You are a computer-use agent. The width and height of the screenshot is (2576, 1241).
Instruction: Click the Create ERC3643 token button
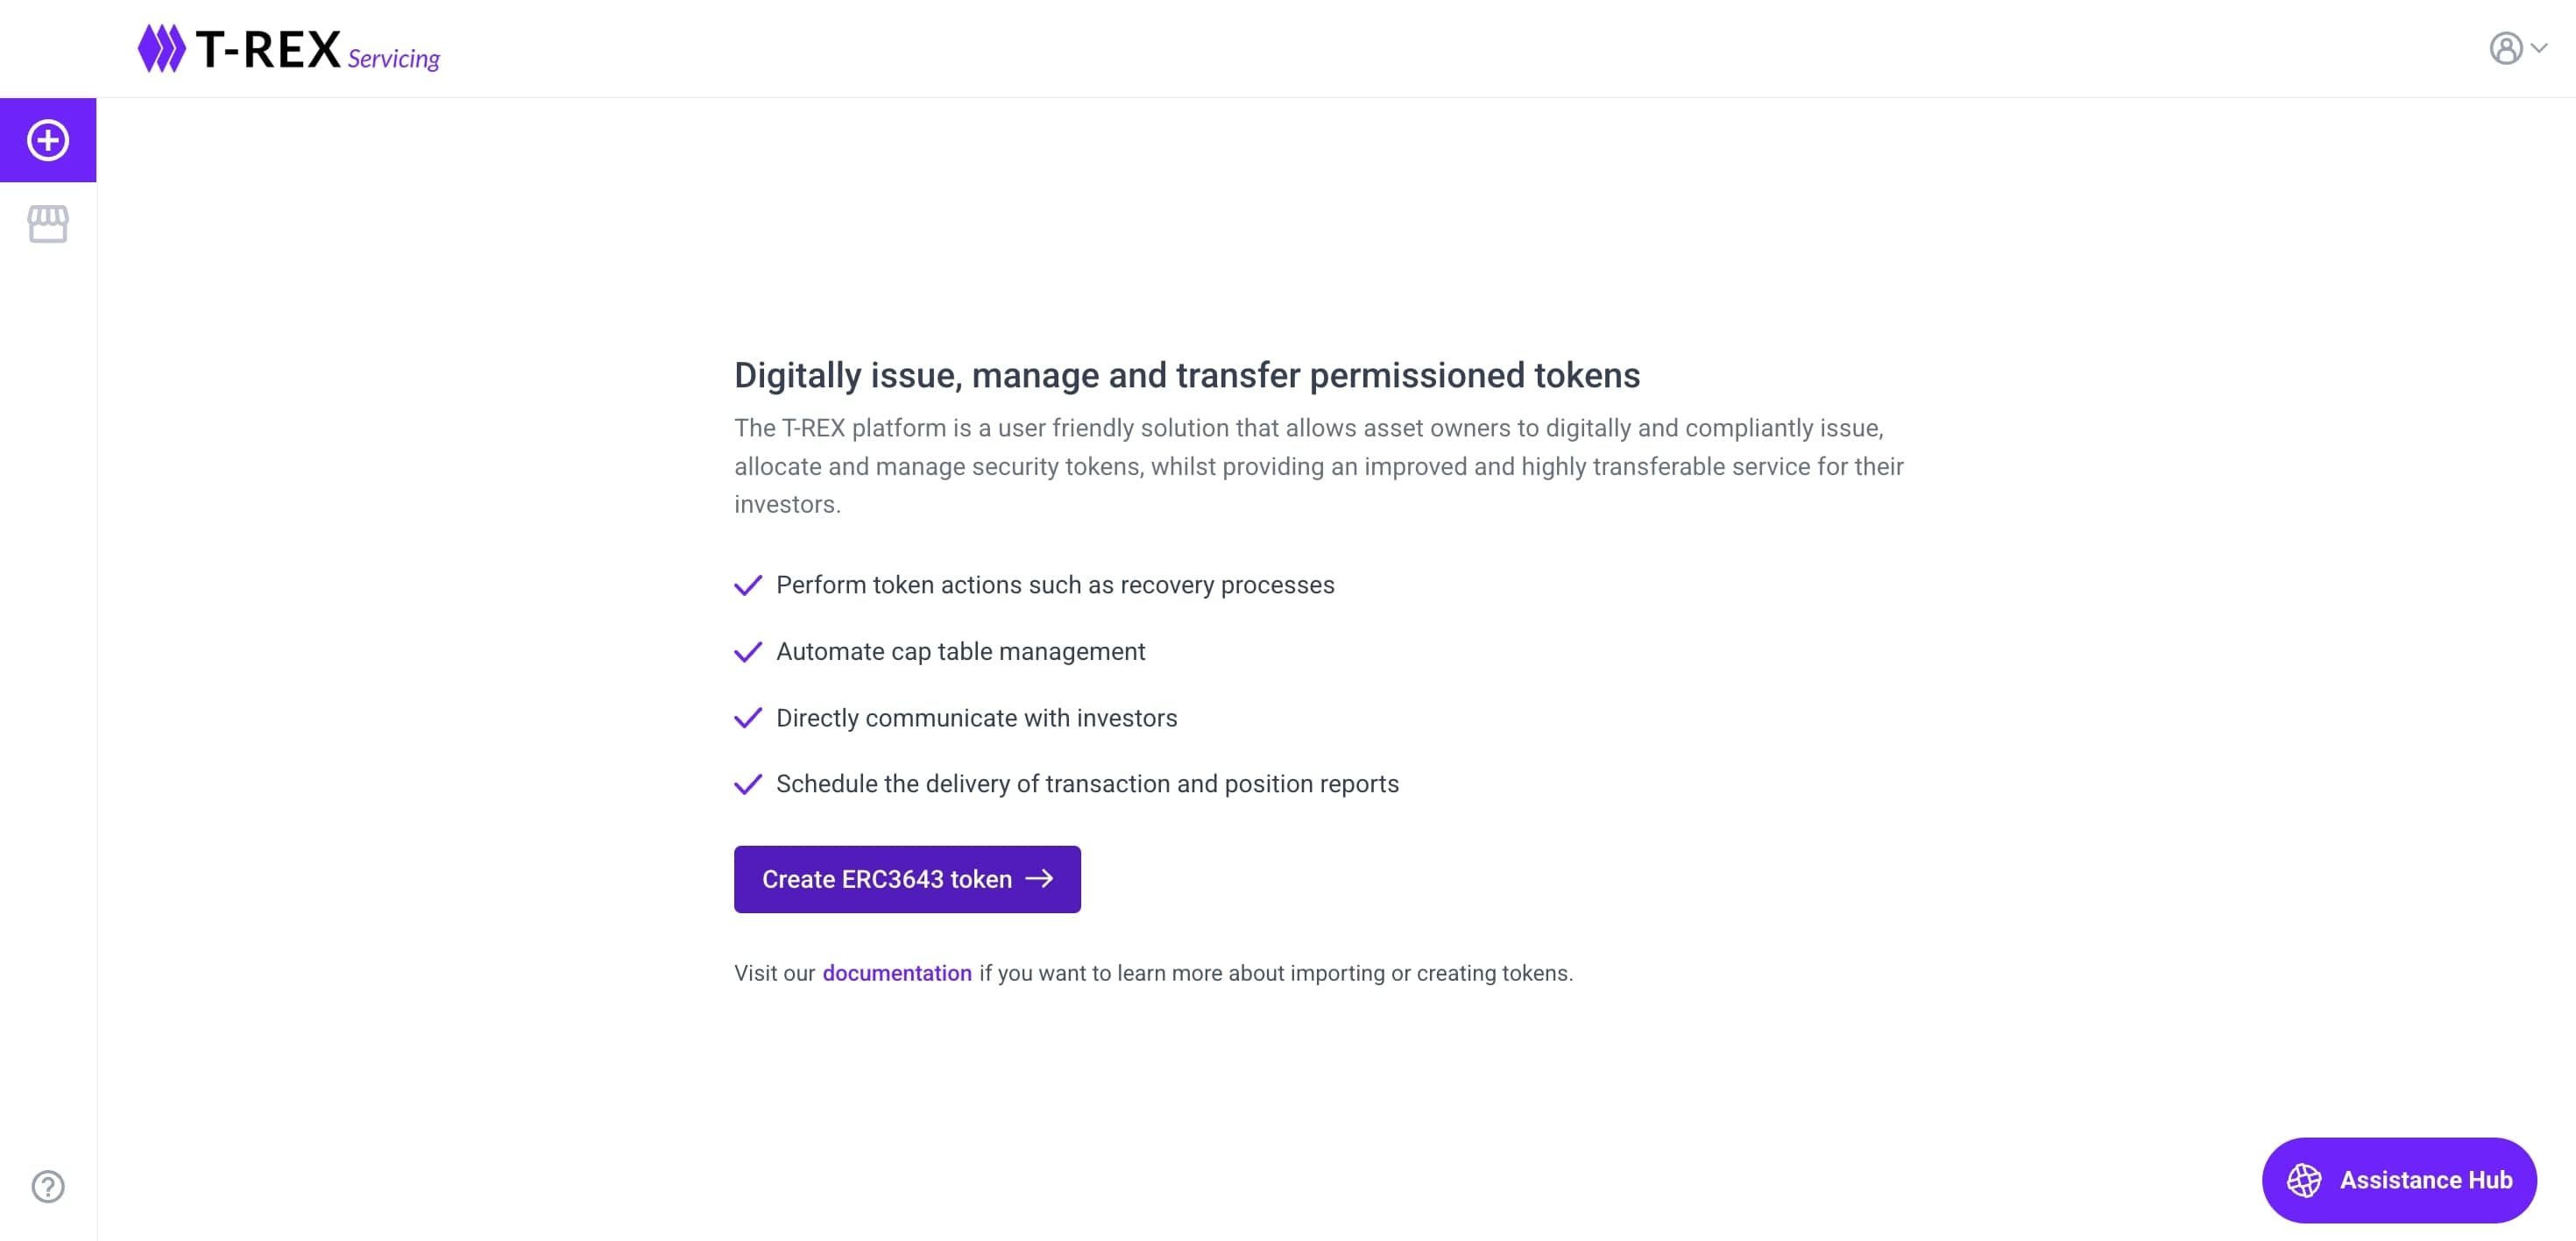[x=907, y=879]
